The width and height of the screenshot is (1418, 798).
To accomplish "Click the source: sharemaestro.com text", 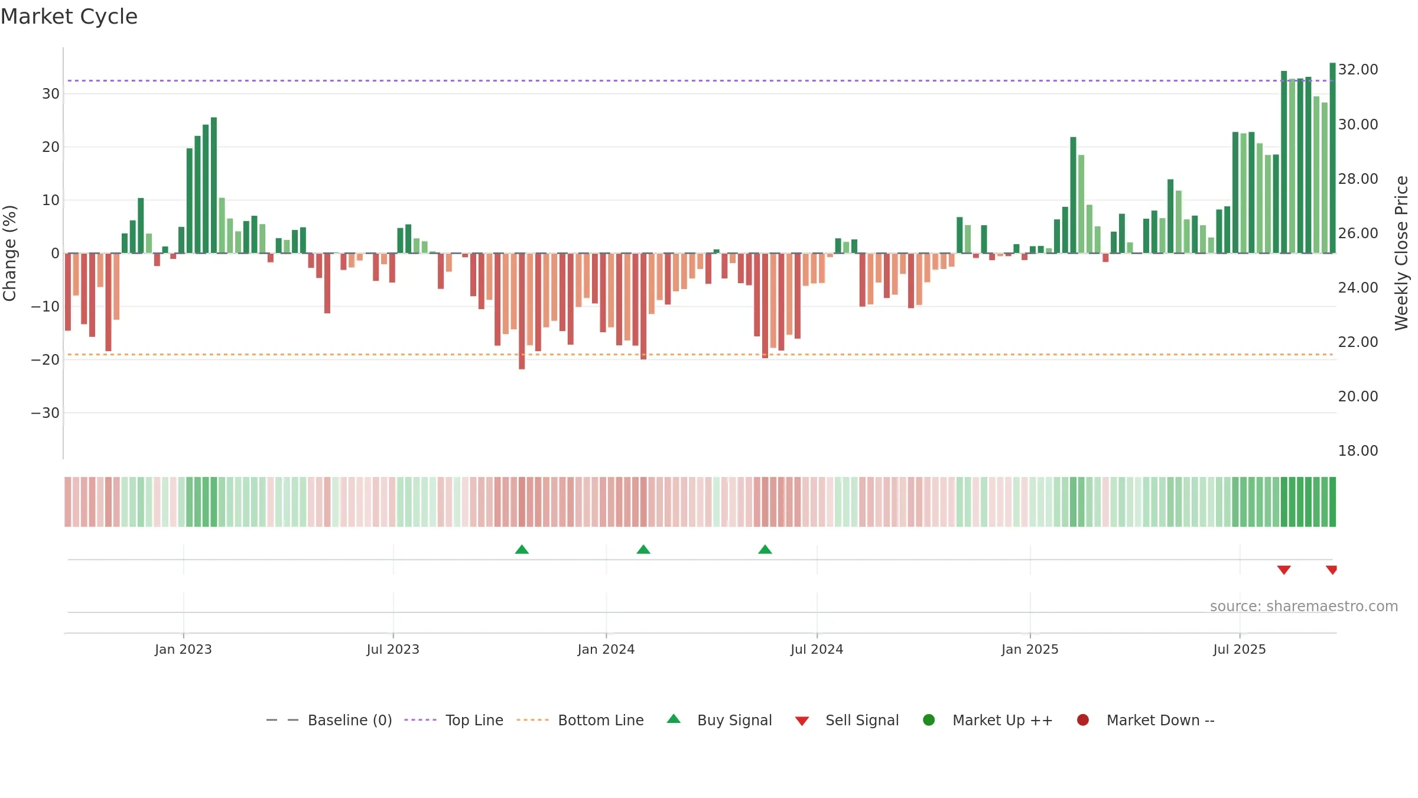I will [1304, 606].
